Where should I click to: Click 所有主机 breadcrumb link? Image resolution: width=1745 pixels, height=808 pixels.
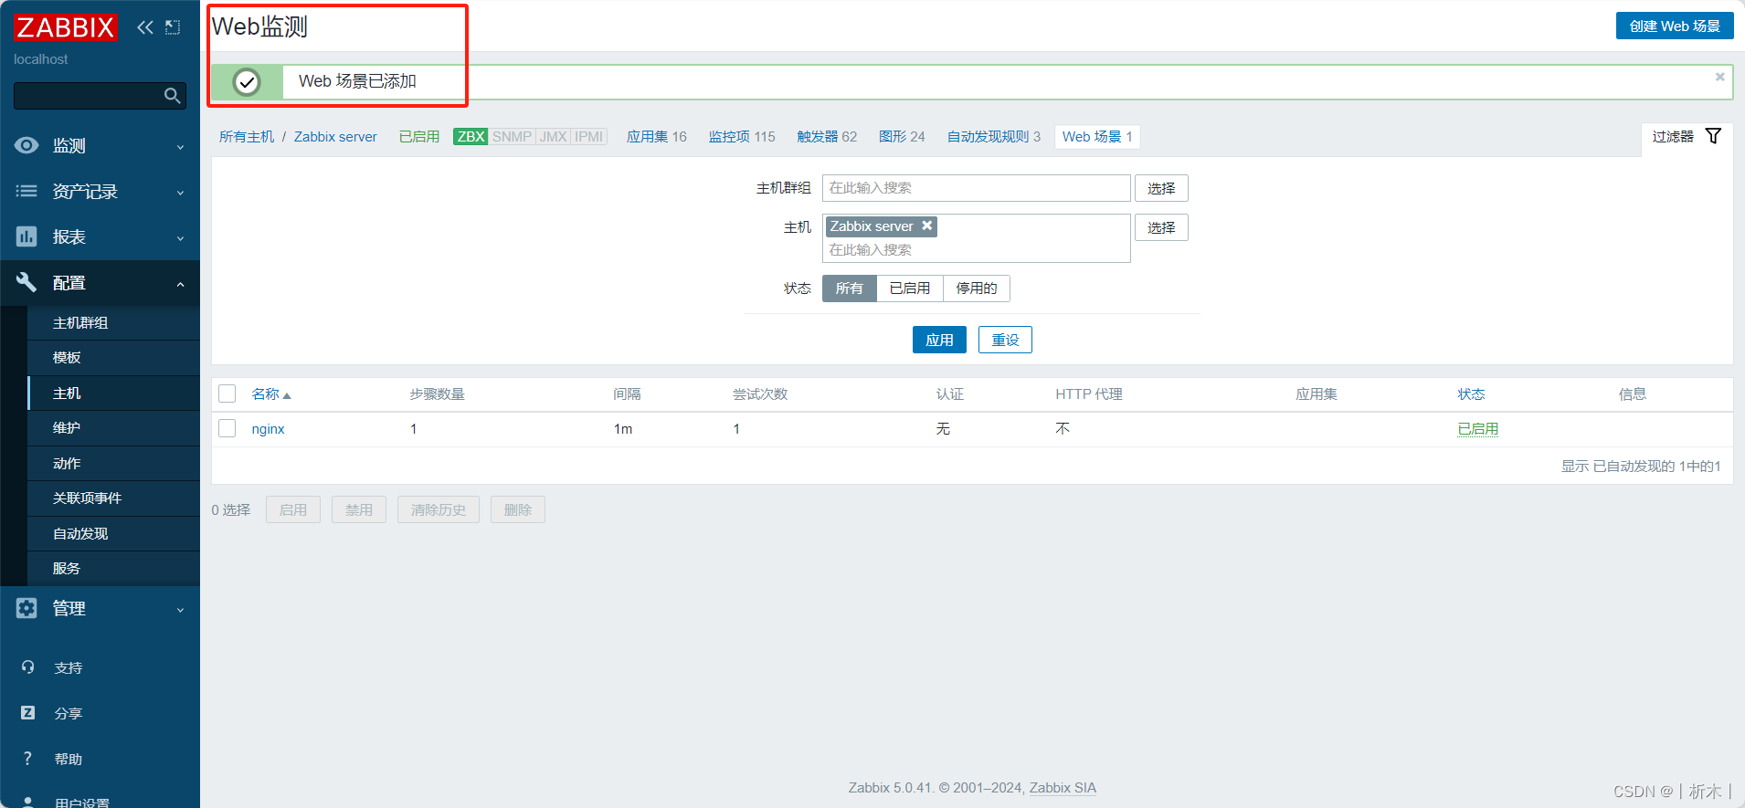click(247, 137)
